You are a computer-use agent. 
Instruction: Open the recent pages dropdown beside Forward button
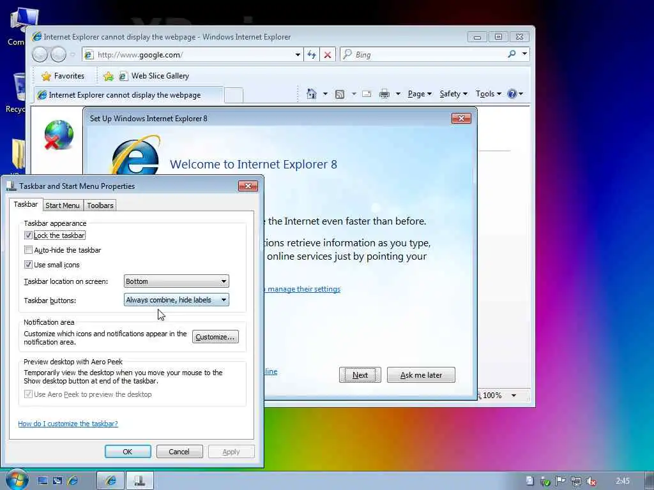(72, 55)
